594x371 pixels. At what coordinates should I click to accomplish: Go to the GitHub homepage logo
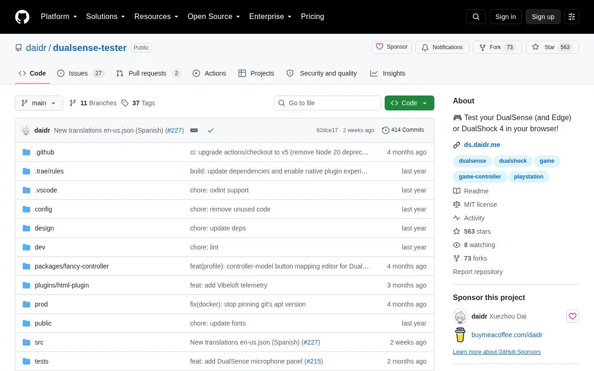pos(22,17)
